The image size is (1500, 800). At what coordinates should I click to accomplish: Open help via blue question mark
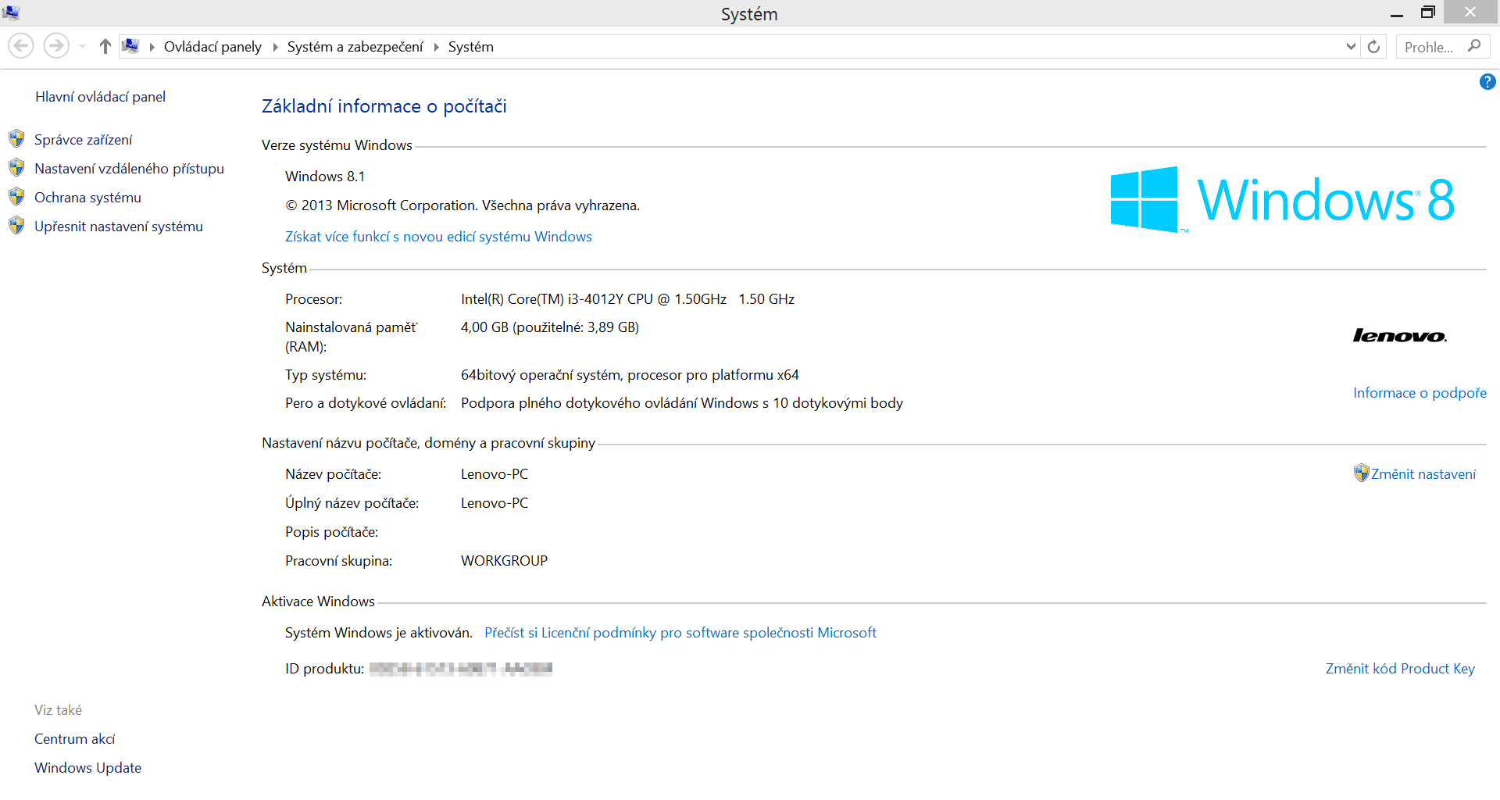coord(1487,82)
